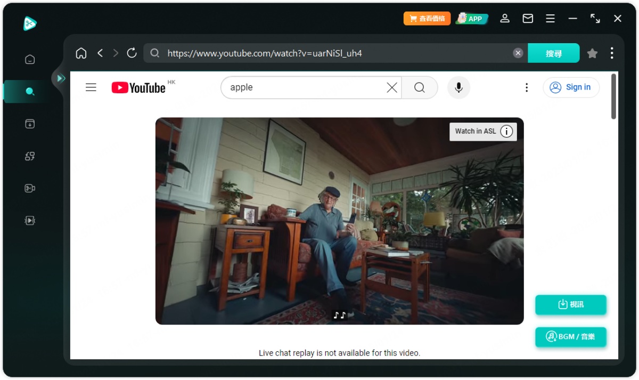Click the page vertical scrollbar

tap(613, 96)
